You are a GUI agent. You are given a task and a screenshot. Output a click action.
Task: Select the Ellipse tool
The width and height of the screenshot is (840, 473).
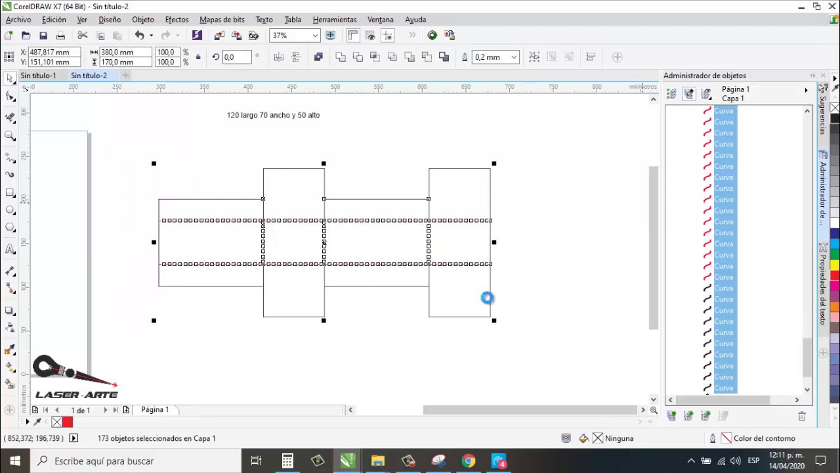(x=10, y=210)
